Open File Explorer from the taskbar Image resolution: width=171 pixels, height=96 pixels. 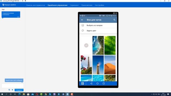click(x=24, y=94)
